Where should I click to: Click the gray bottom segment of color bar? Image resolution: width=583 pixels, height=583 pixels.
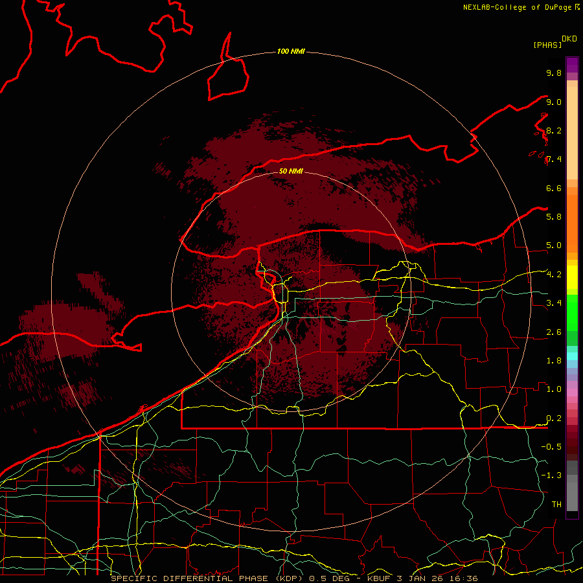(x=572, y=496)
